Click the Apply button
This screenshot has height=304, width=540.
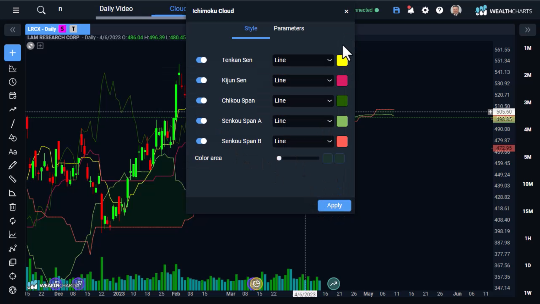pos(334,205)
